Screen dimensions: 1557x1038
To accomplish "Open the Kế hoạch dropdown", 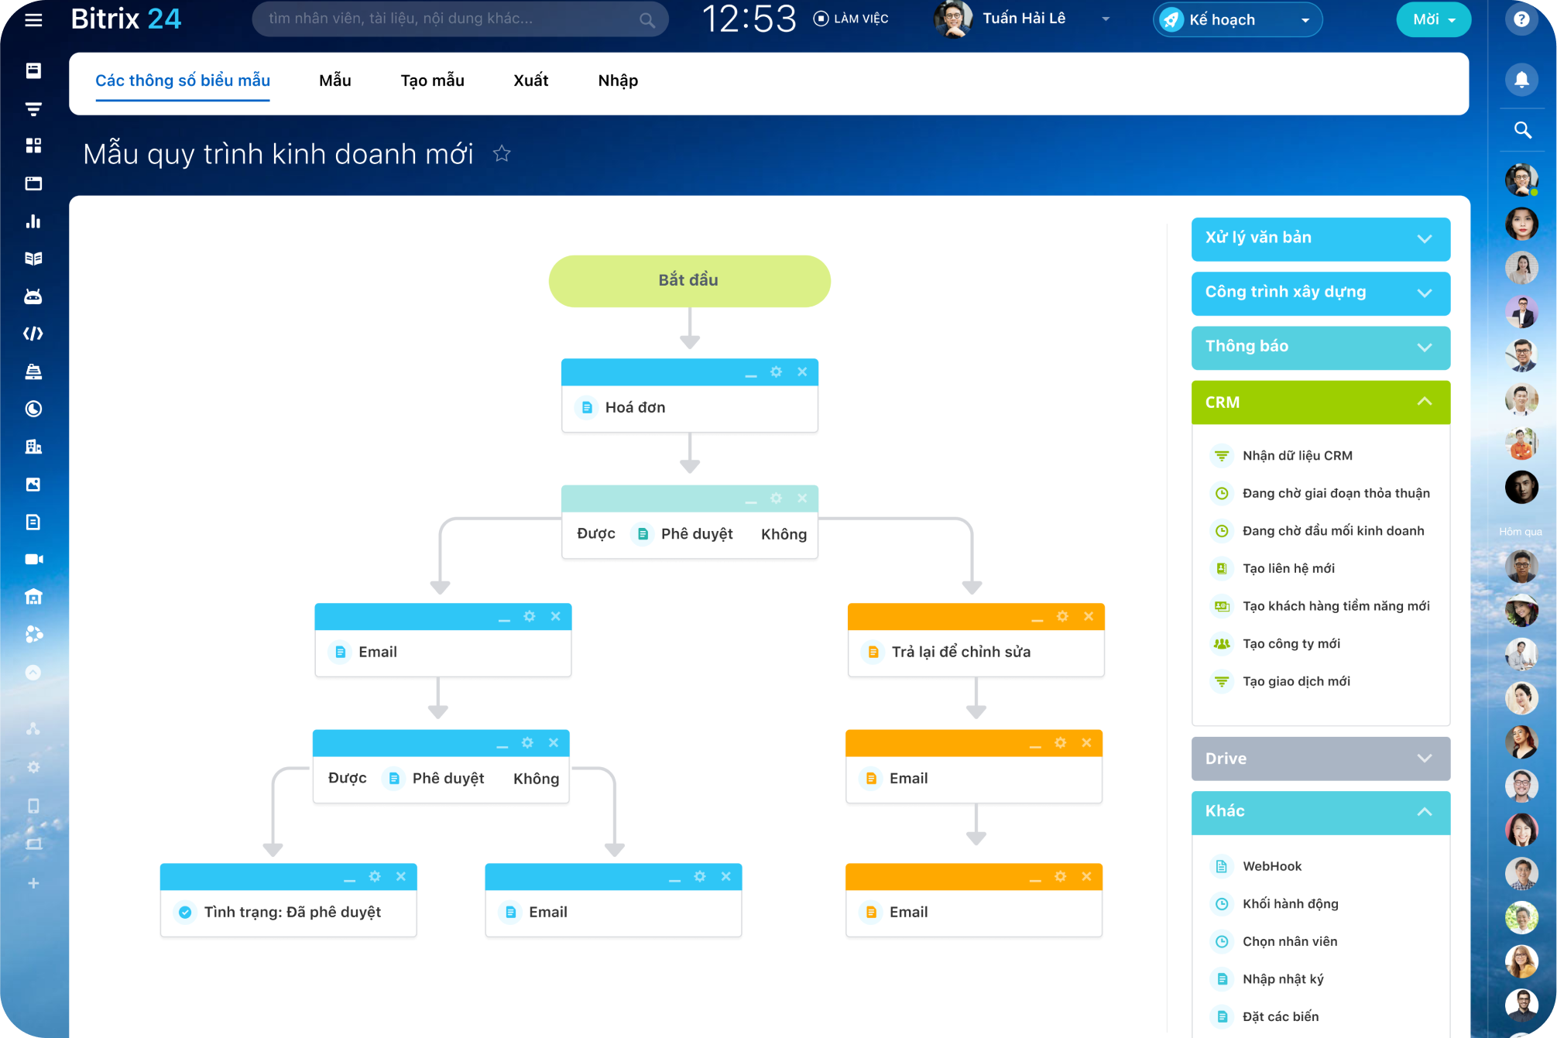I will tap(1305, 20).
